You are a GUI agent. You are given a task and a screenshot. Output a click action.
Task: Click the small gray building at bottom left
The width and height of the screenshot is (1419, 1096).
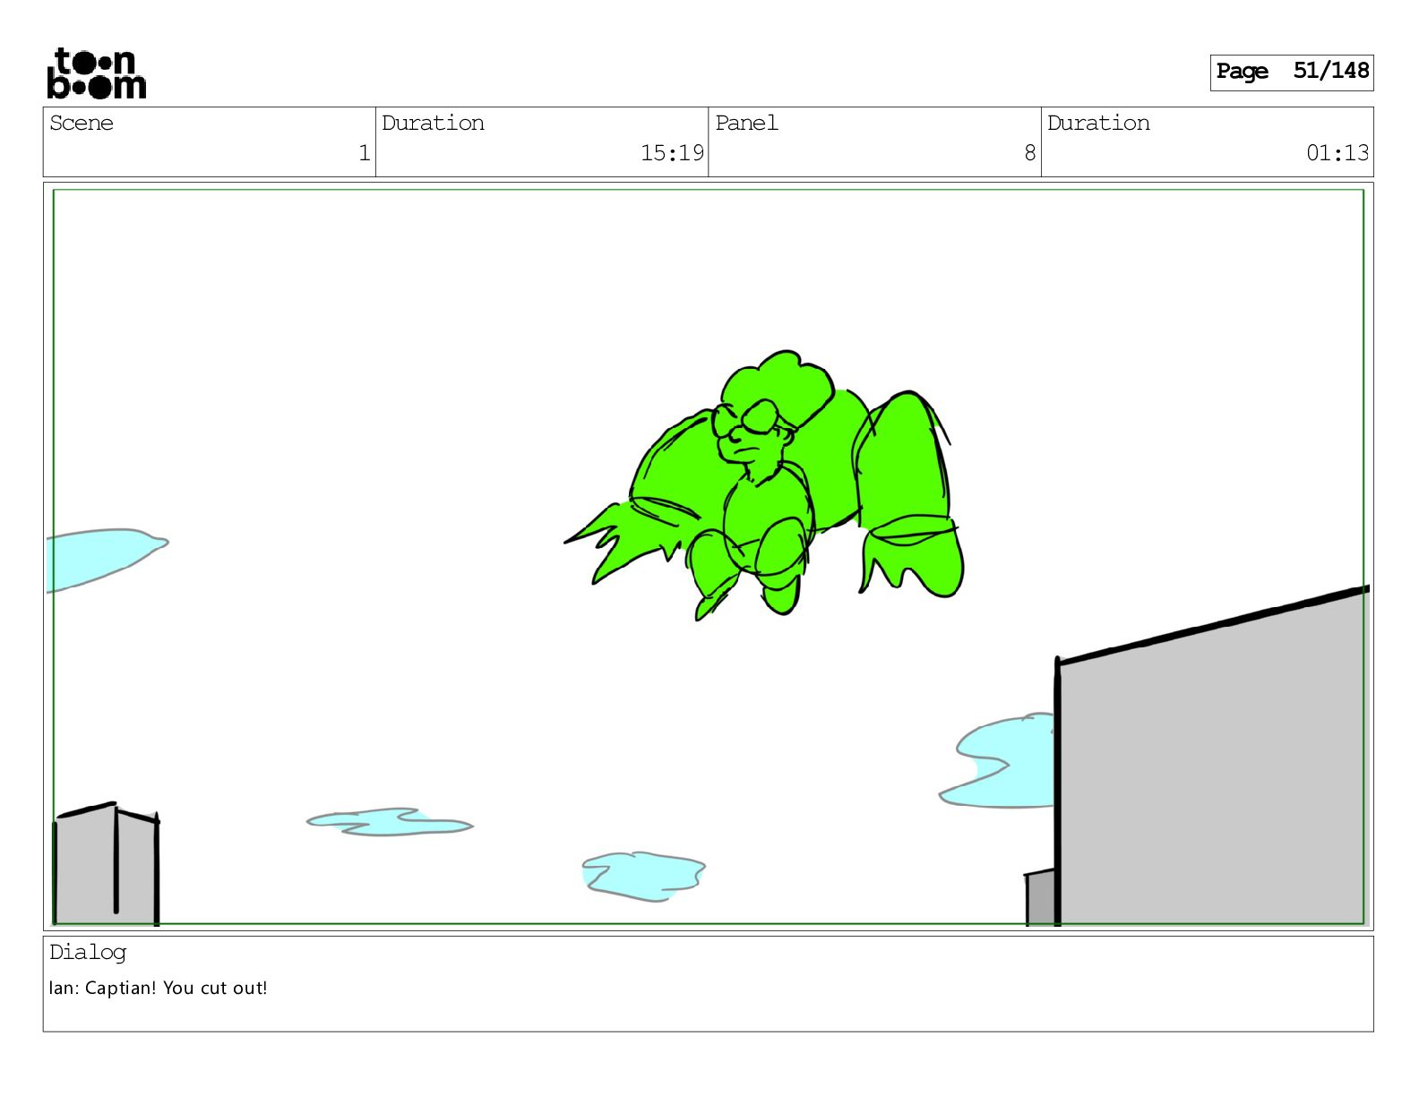point(106,864)
